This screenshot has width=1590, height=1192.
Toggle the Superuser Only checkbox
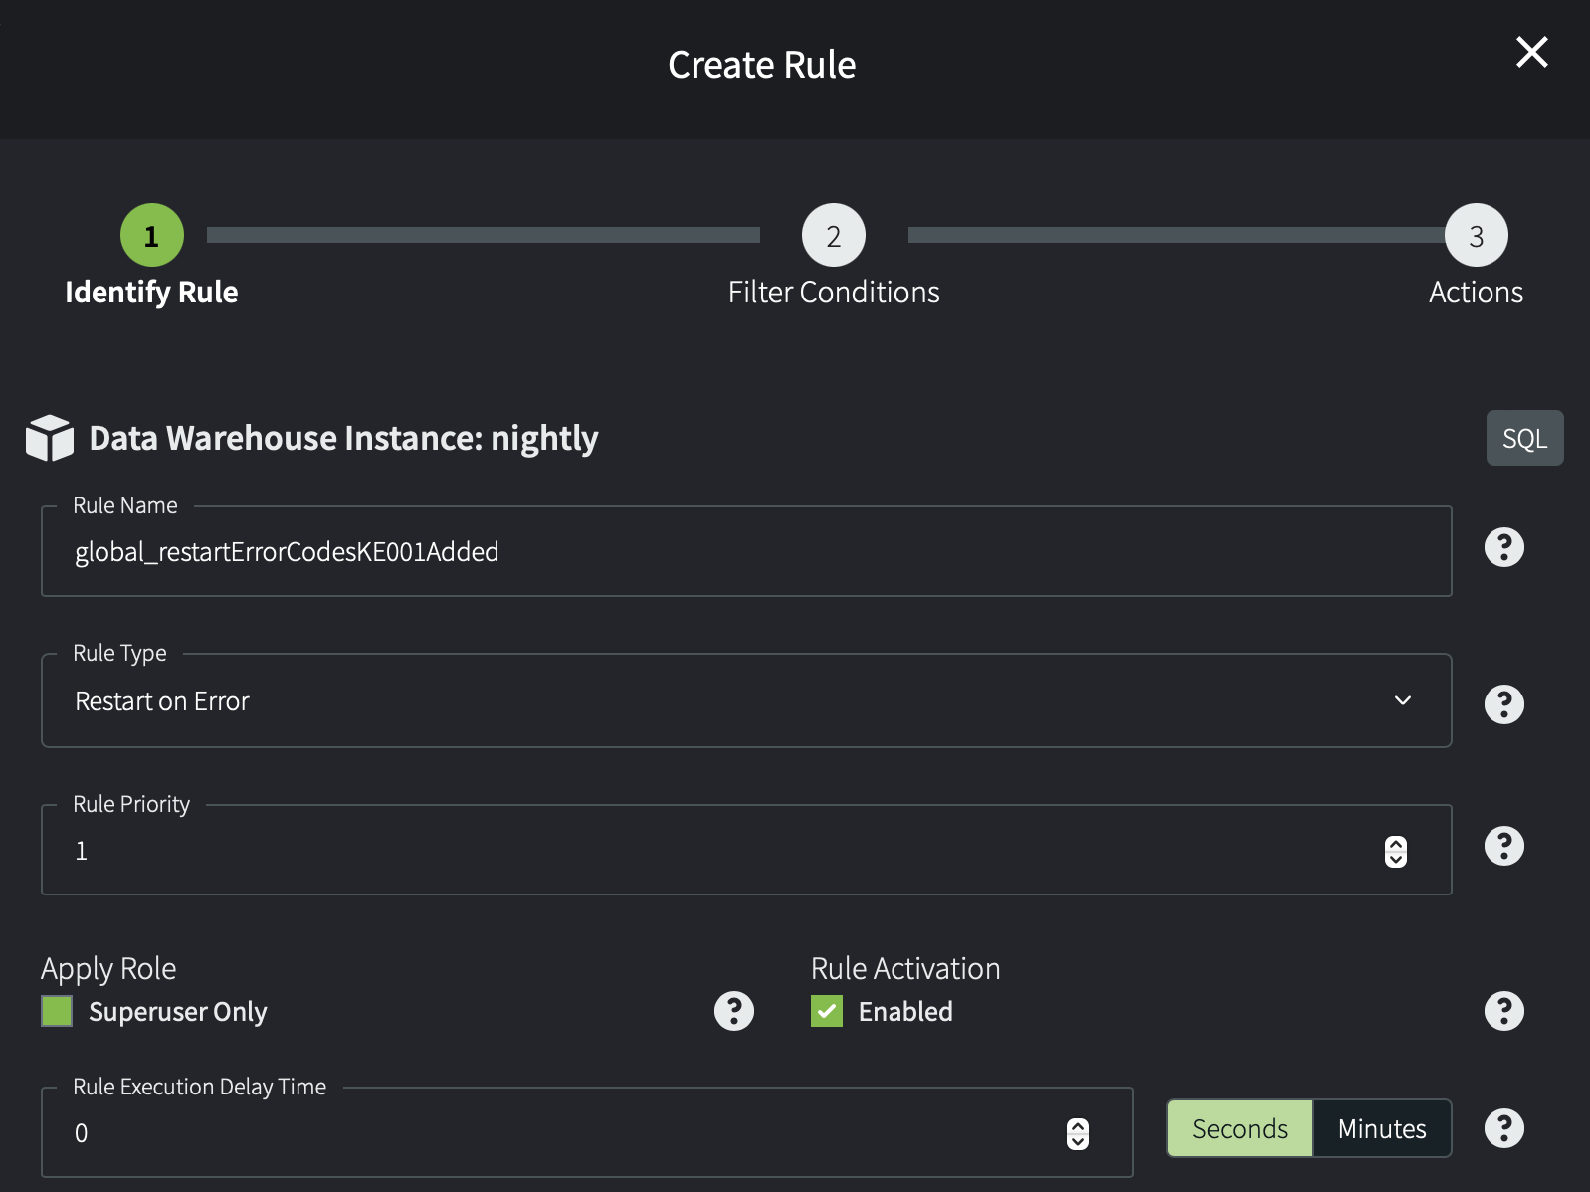(x=57, y=1011)
